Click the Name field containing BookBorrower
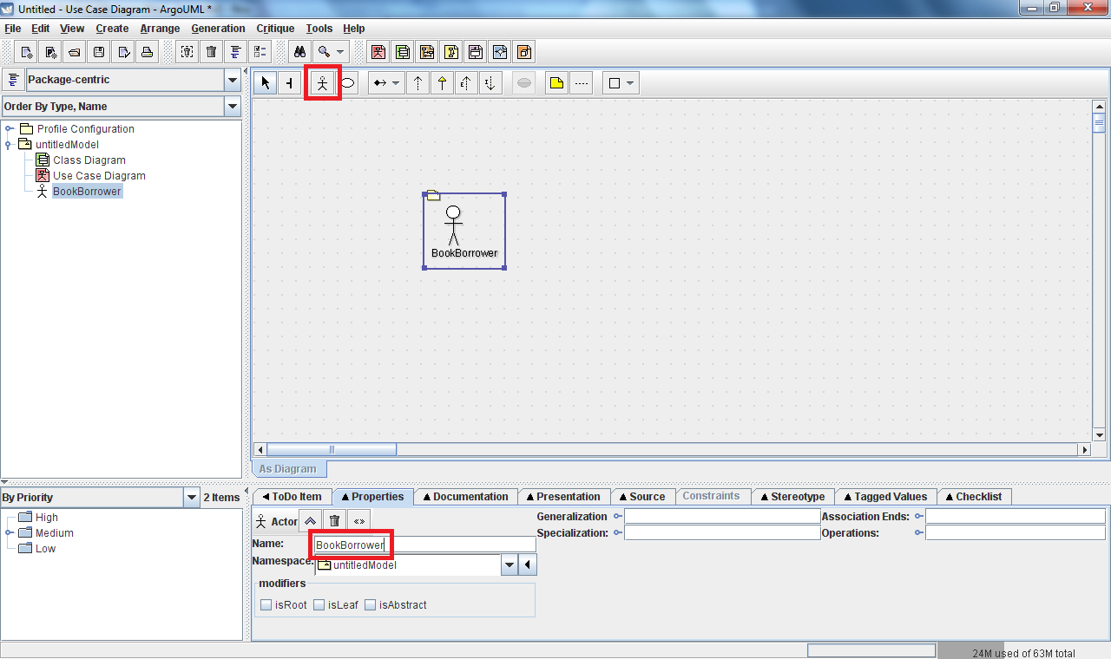This screenshot has width=1111, height=659. click(425, 545)
